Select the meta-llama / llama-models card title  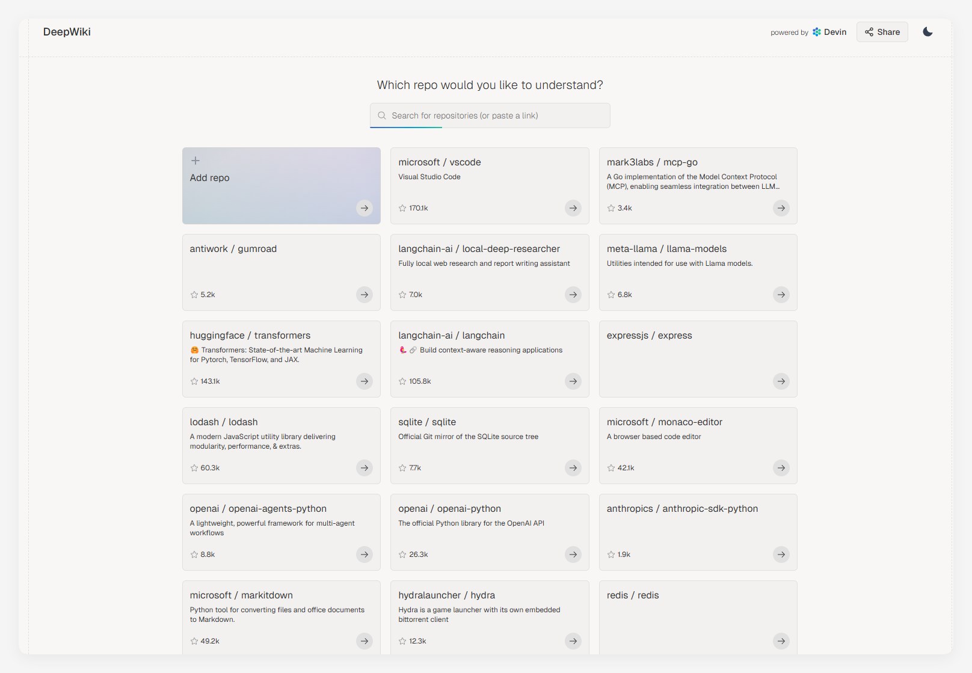tap(666, 249)
